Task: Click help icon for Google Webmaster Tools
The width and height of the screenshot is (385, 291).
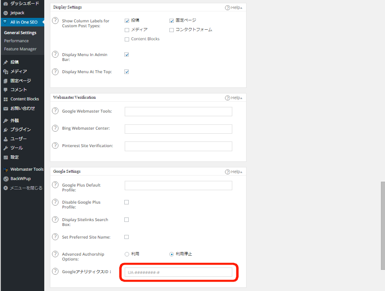Action: pos(55,111)
